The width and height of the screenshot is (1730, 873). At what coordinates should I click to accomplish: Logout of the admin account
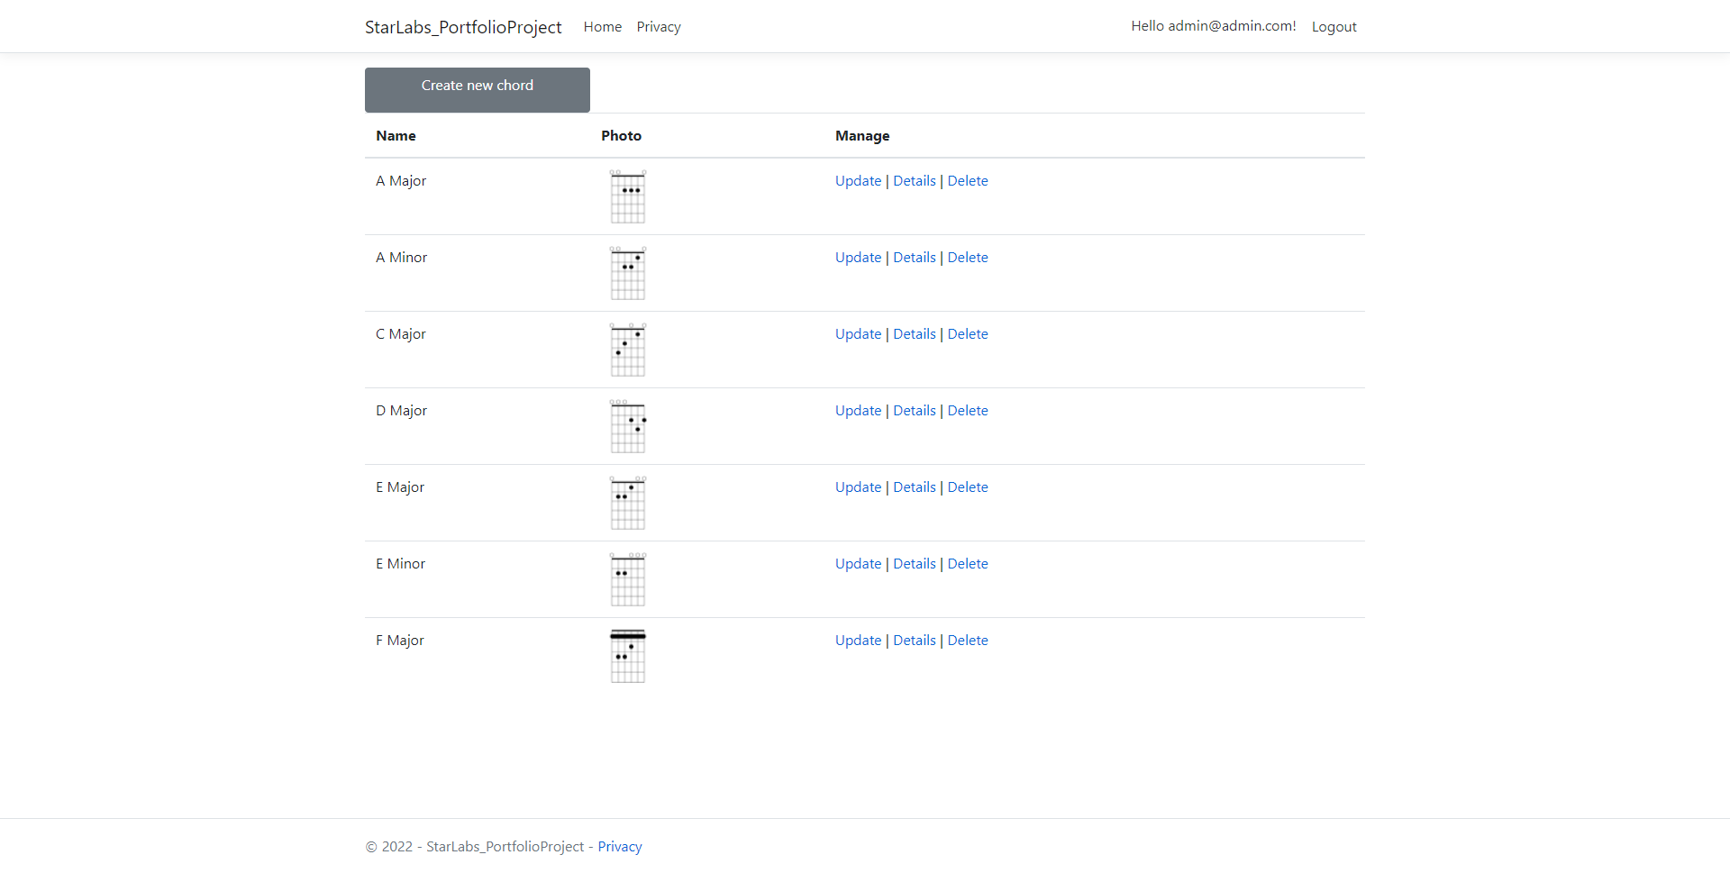pyautogui.click(x=1334, y=26)
